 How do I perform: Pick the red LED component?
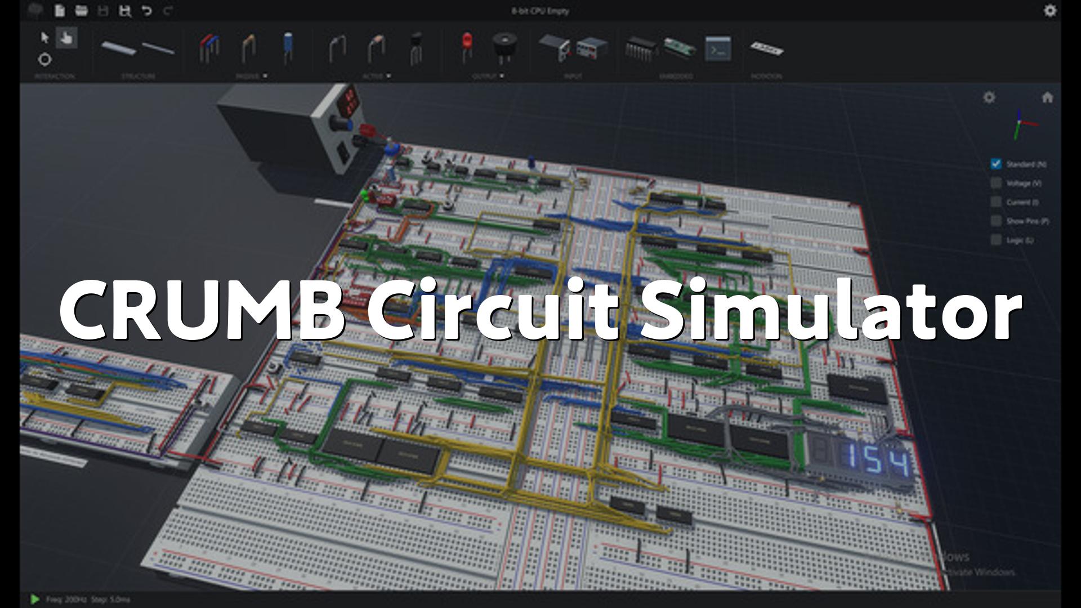(467, 47)
